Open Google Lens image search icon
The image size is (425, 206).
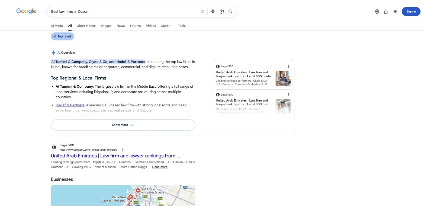[222, 11]
